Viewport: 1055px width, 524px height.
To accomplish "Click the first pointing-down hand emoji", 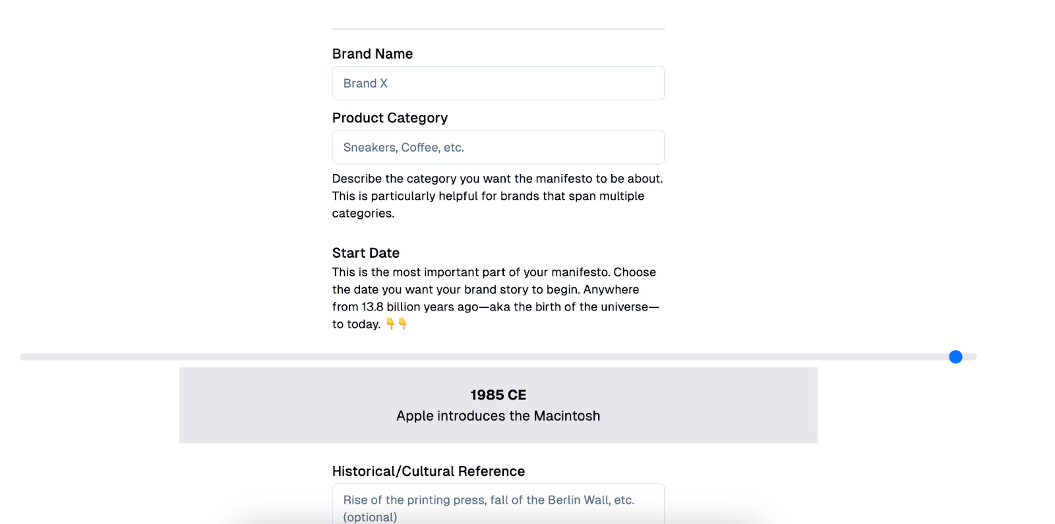I will [390, 324].
